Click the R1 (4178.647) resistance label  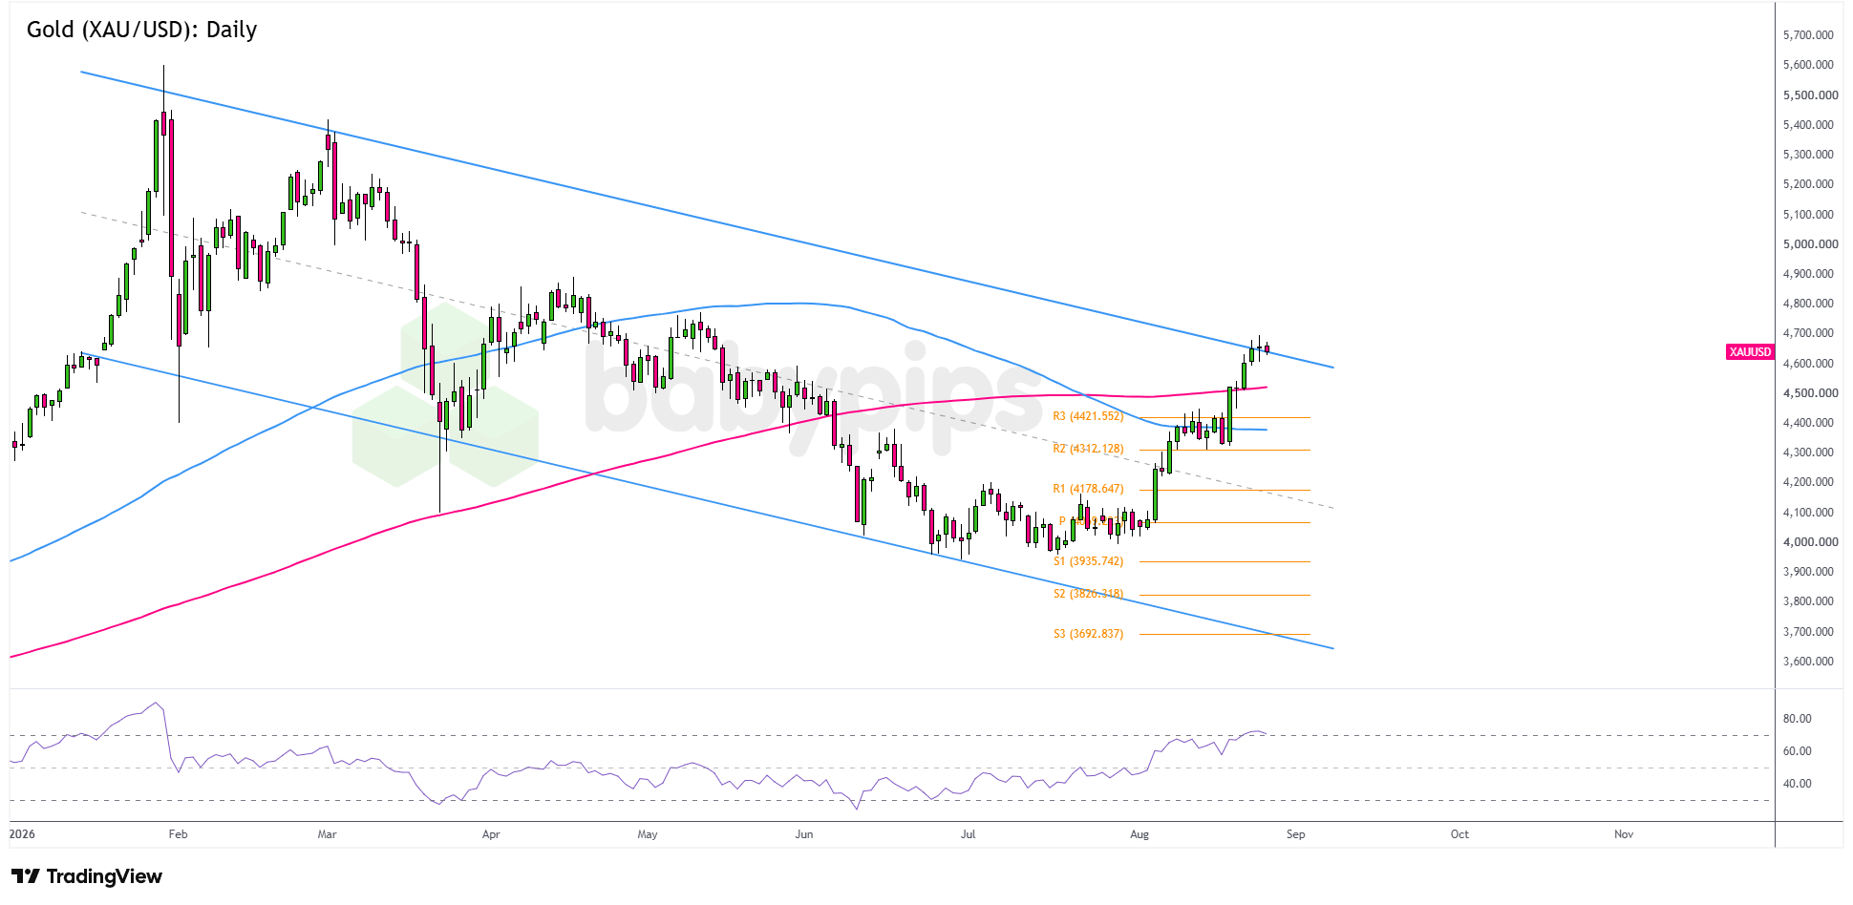click(1088, 489)
